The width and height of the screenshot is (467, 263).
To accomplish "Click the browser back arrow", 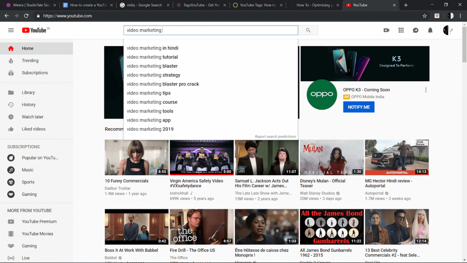I will click(6, 16).
